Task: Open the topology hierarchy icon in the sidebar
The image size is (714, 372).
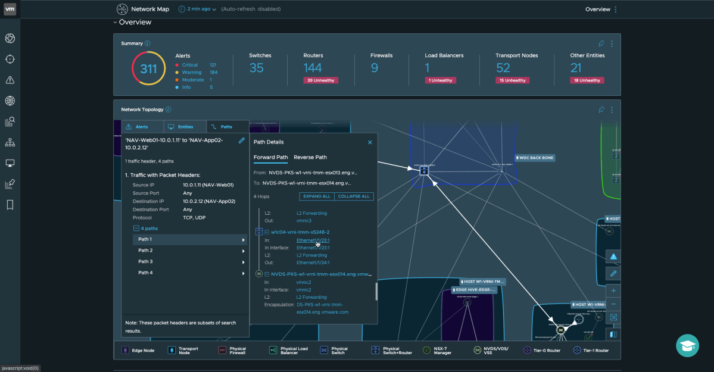Action: (x=9, y=142)
